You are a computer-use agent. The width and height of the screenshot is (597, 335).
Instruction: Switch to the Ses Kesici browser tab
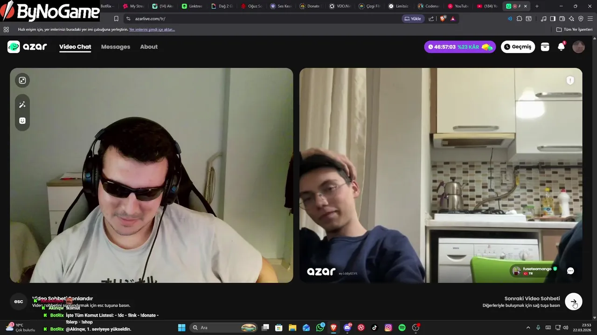click(x=281, y=6)
